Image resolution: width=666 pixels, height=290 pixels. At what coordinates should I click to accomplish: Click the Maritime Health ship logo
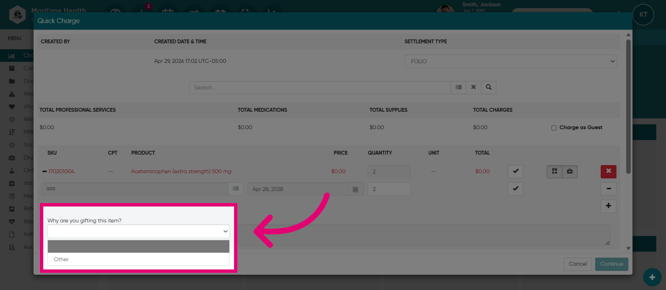pyautogui.click(x=17, y=15)
